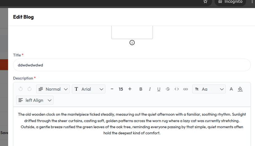
Task: Bookmark page with star icon
Action: [x=205, y=2]
